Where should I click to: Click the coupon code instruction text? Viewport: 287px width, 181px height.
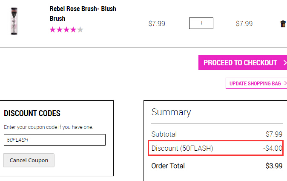coord(49,127)
